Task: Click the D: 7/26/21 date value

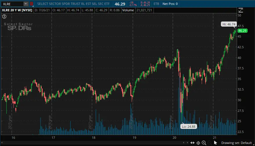Action: [42, 10]
